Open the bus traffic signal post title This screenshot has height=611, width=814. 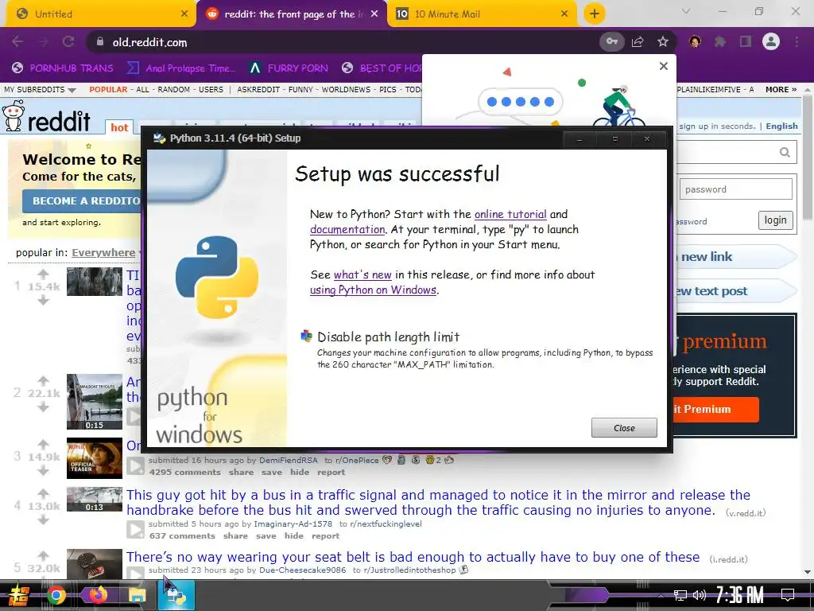pos(438,503)
